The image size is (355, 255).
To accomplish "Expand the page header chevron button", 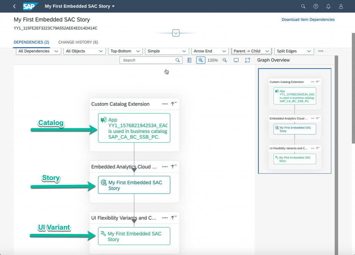I will pos(176,33).
